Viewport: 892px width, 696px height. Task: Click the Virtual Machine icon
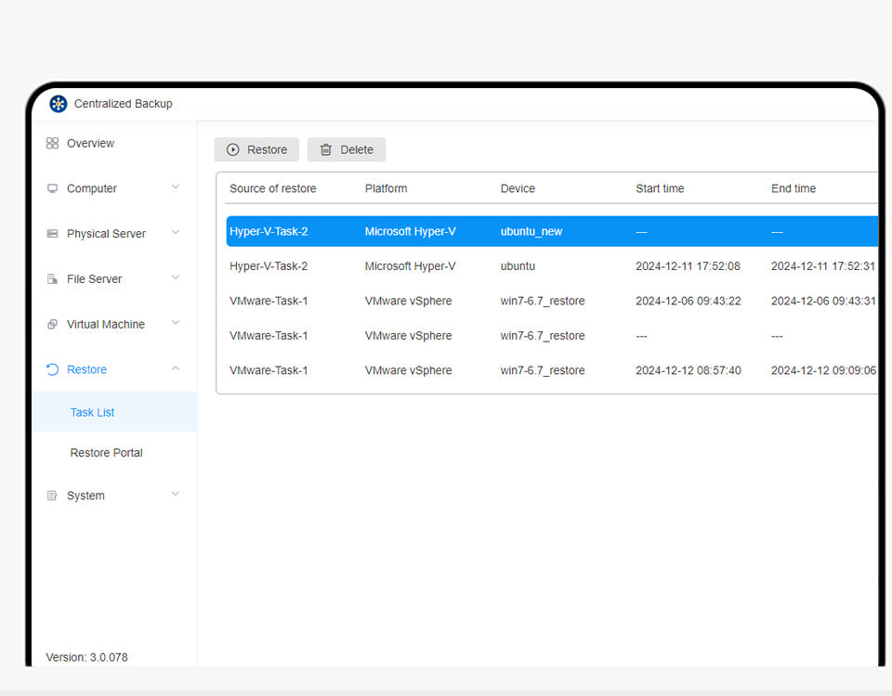point(52,325)
